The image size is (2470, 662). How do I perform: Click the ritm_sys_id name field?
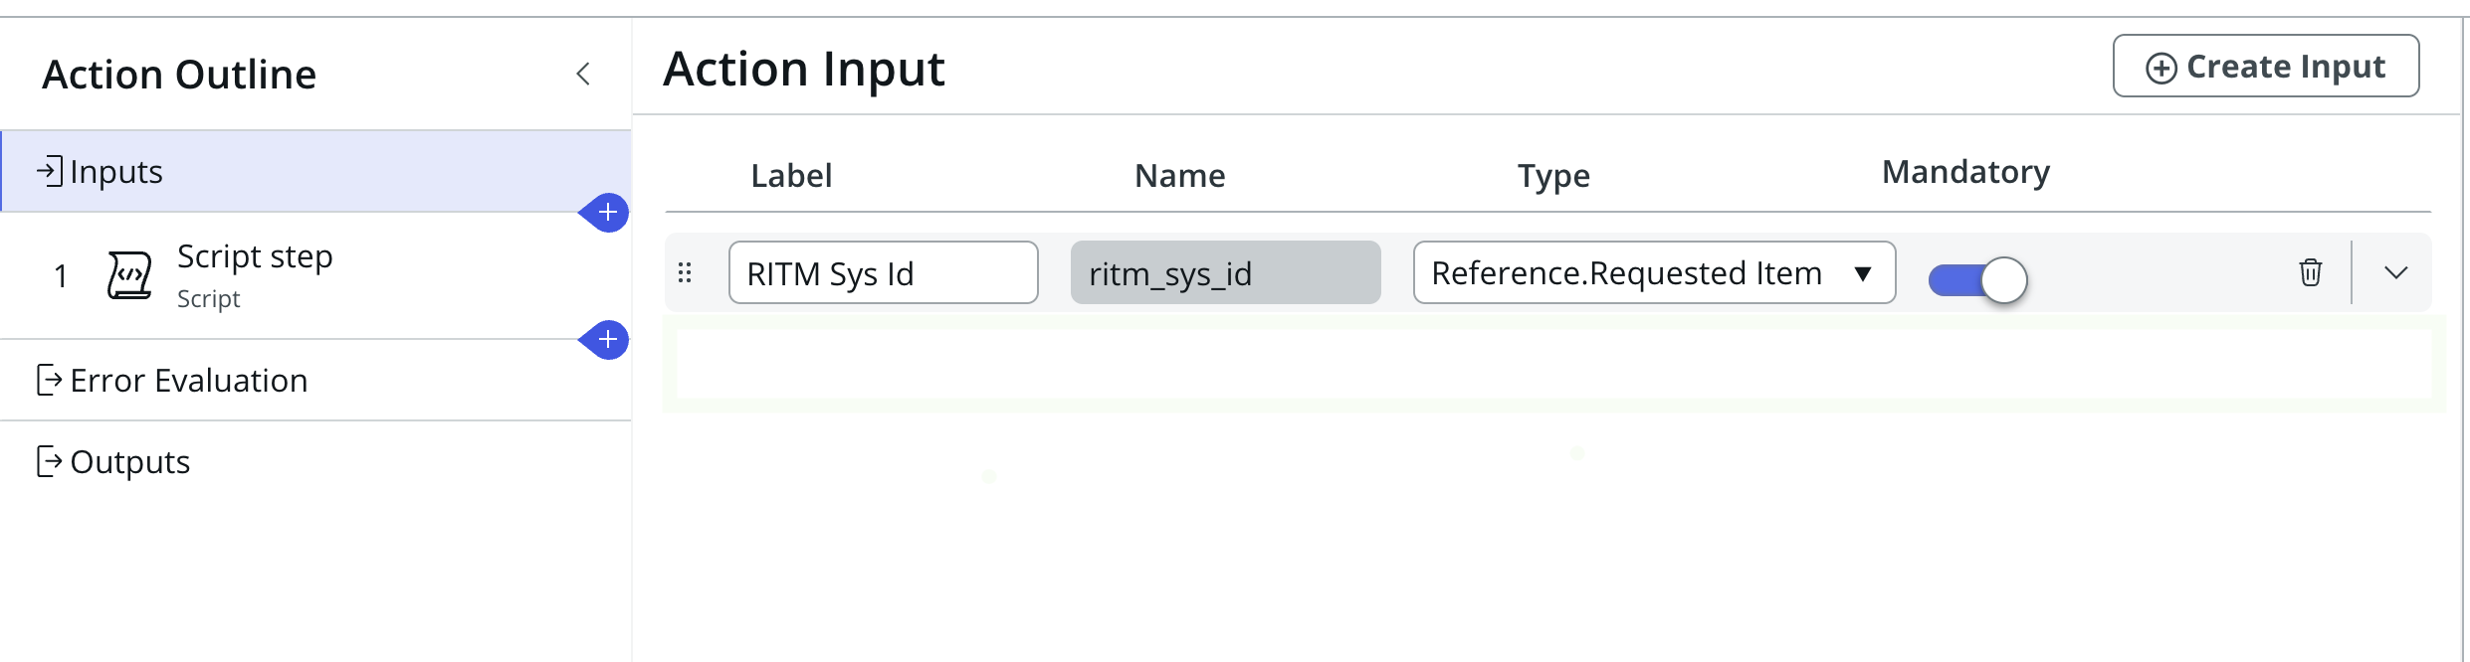[1225, 272]
